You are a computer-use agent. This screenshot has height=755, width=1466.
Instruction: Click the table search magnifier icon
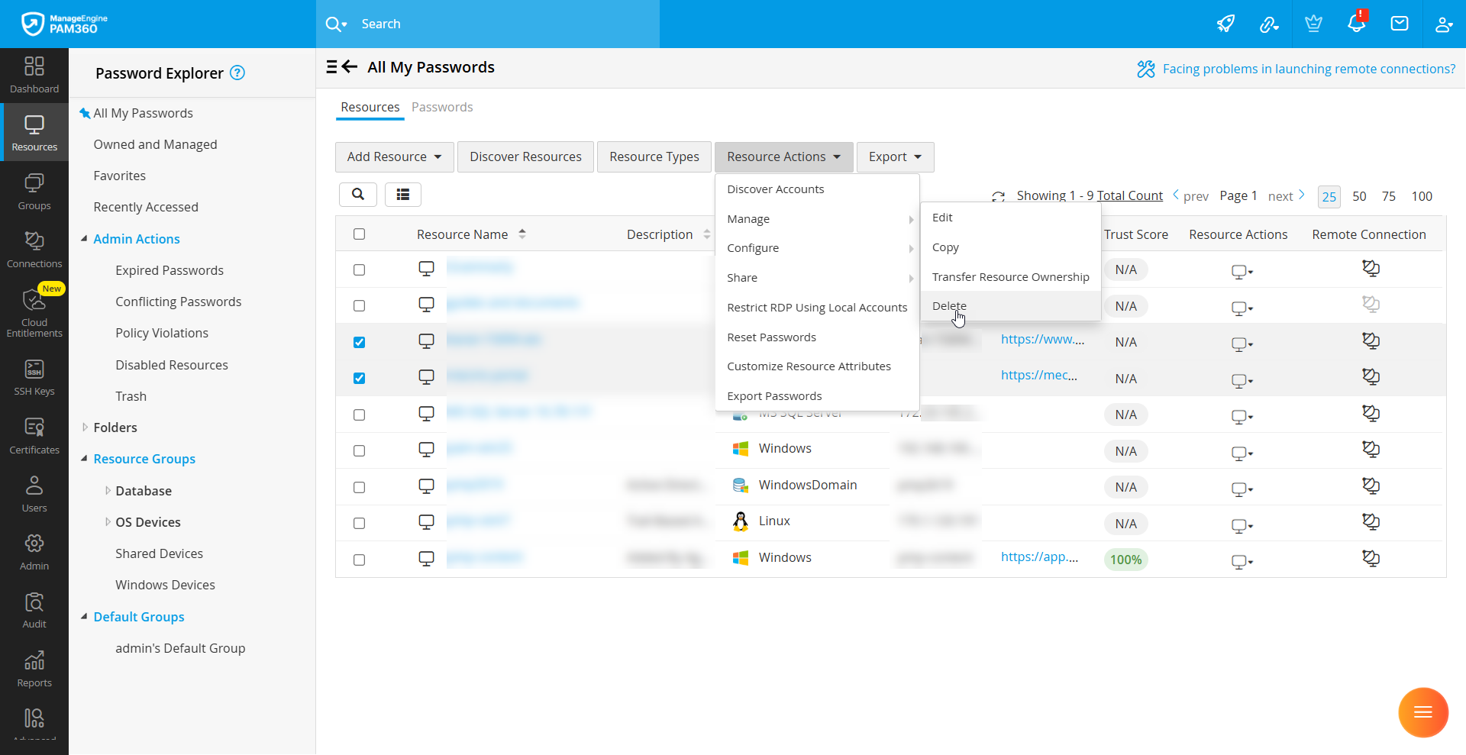(358, 195)
